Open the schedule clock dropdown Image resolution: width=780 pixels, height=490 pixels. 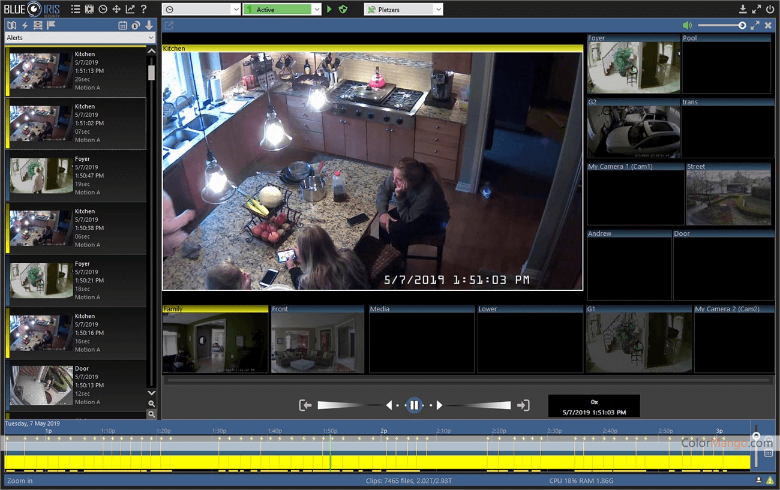(x=202, y=10)
